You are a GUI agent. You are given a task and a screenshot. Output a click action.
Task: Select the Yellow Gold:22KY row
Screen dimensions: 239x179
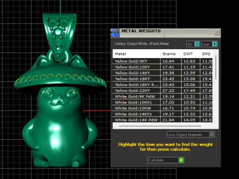point(163,90)
